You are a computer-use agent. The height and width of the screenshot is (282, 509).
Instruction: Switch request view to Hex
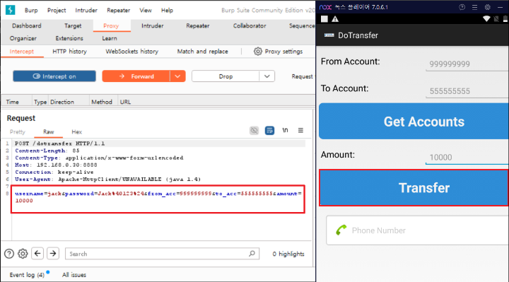(x=76, y=131)
